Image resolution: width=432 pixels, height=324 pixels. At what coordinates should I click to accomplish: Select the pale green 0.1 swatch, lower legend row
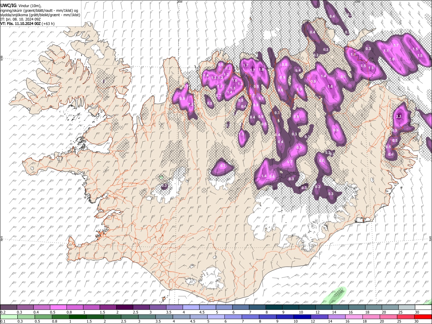[8, 317]
